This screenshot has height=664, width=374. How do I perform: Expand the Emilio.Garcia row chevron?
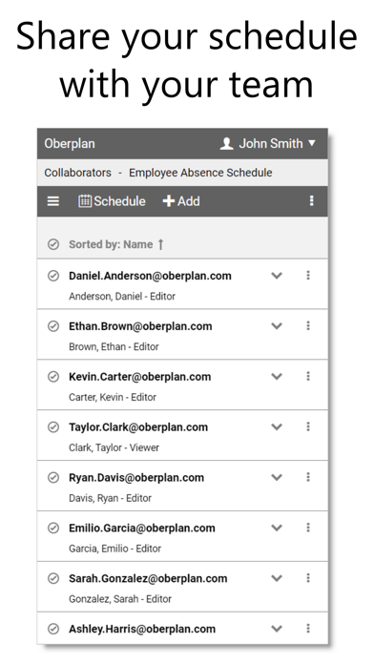point(277,528)
